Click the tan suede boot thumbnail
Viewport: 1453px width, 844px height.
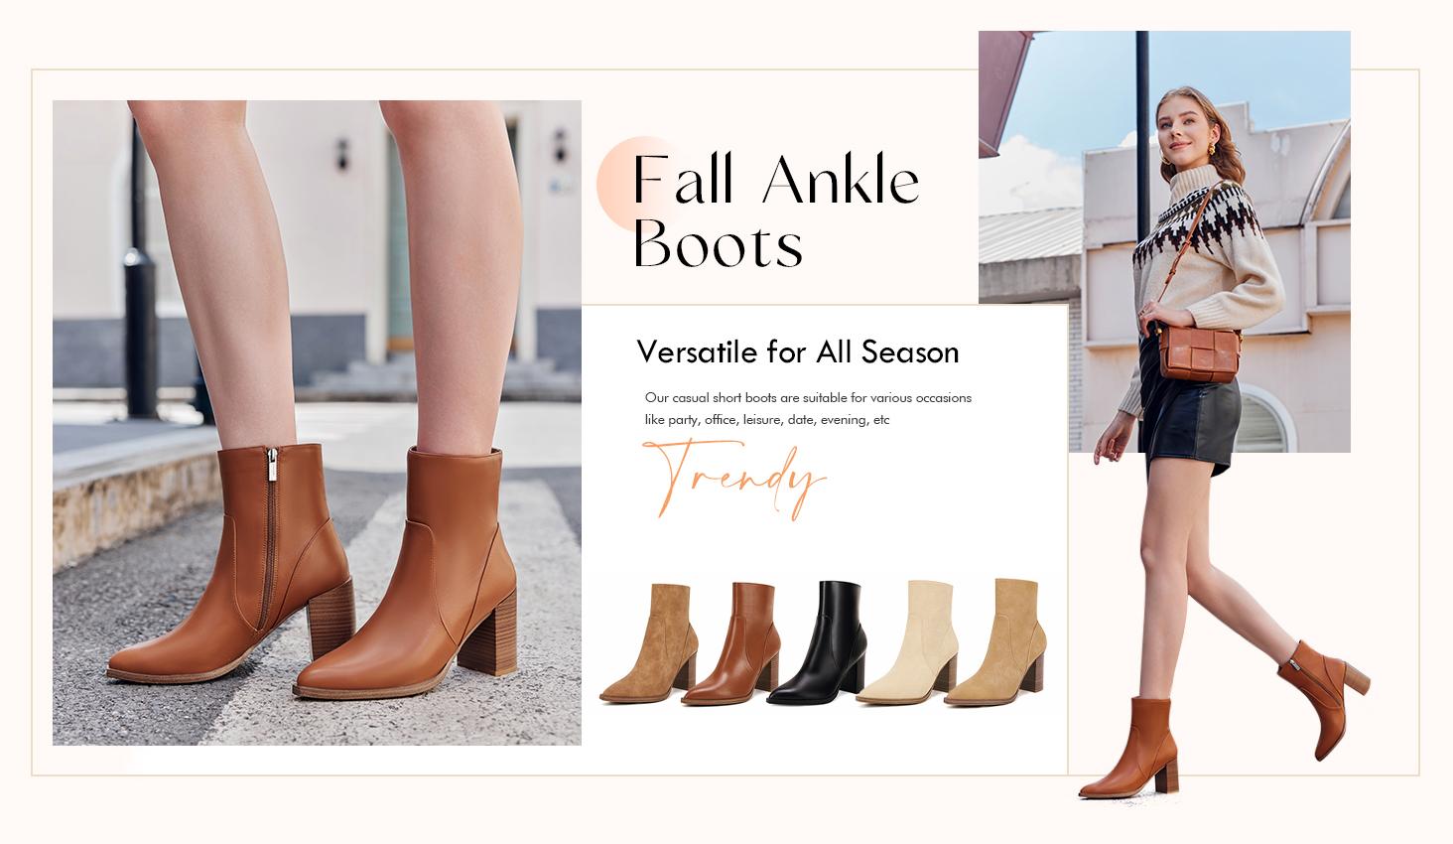[650, 643]
